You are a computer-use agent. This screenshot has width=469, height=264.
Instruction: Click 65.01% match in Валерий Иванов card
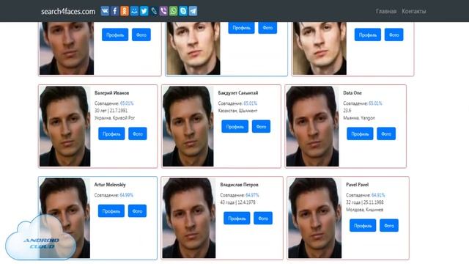click(x=127, y=103)
